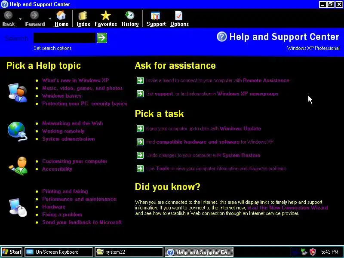Viewport: 344px width, 258px height.
Task: Switch to system32 folder taskbar button
Action: [x=129, y=252]
